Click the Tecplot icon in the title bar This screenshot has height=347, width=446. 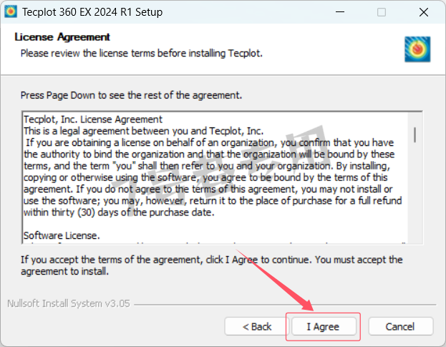(11, 11)
